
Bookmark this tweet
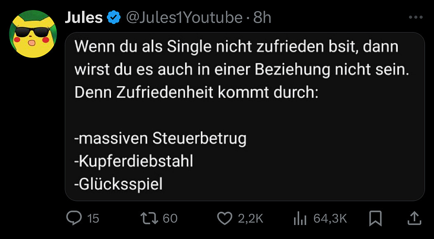click(x=375, y=218)
